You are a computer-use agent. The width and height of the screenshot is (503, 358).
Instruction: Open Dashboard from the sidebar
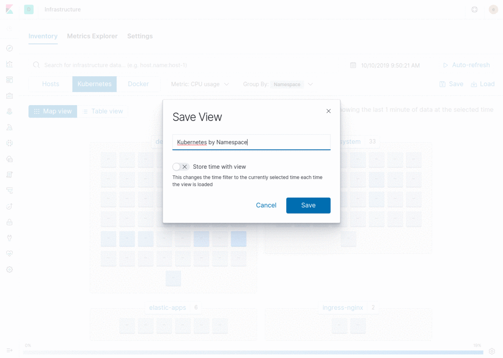pyautogui.click(x=10, y=80)
